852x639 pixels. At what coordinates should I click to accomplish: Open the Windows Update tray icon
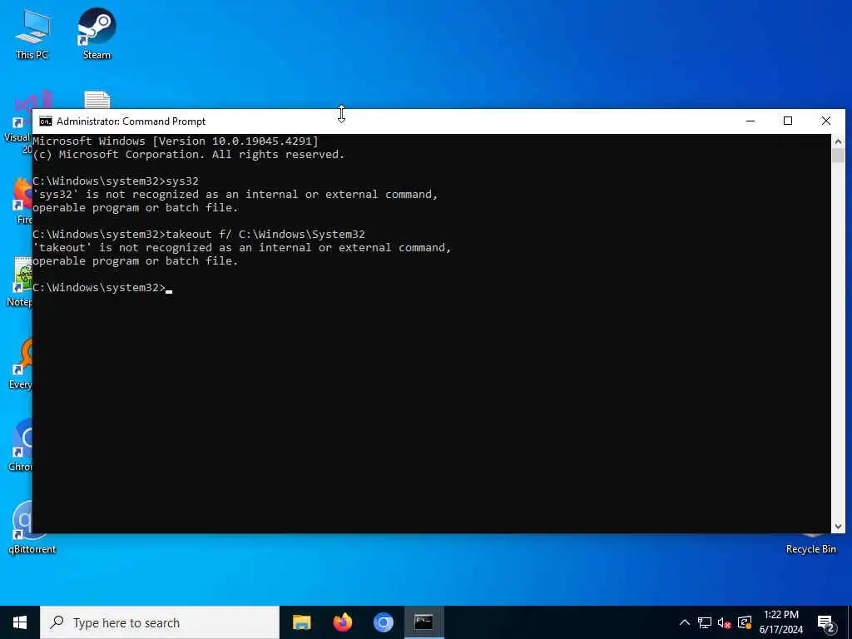[745, 622]
